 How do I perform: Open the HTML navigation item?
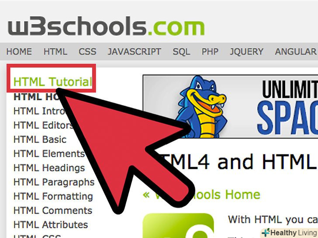pyautogui.click(x=55, y=51)
